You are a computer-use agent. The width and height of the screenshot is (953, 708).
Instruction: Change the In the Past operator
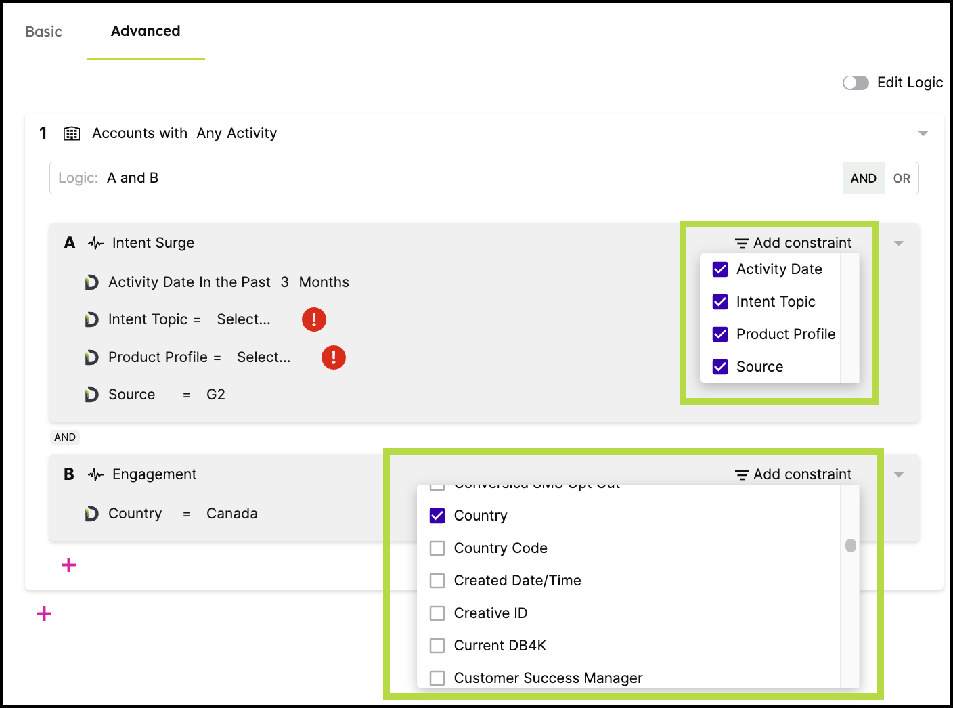tap(235, 282)
